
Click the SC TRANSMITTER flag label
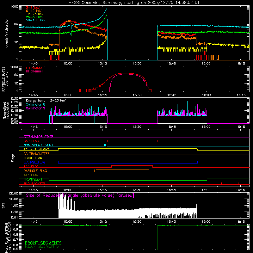pyautogui.click(x=37, y=154)
